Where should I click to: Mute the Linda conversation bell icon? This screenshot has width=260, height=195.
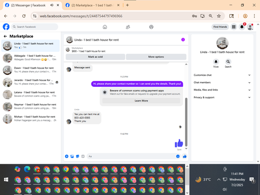click(216, 61)
